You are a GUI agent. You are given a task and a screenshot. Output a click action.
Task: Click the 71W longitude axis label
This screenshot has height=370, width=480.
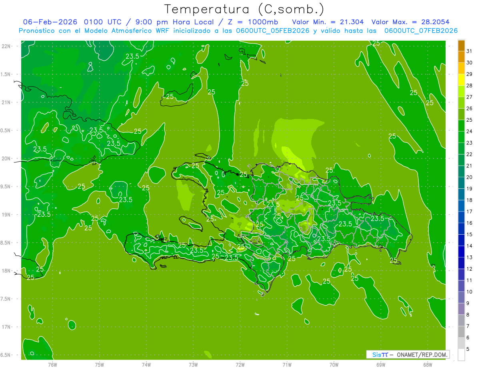pos(287,364)
